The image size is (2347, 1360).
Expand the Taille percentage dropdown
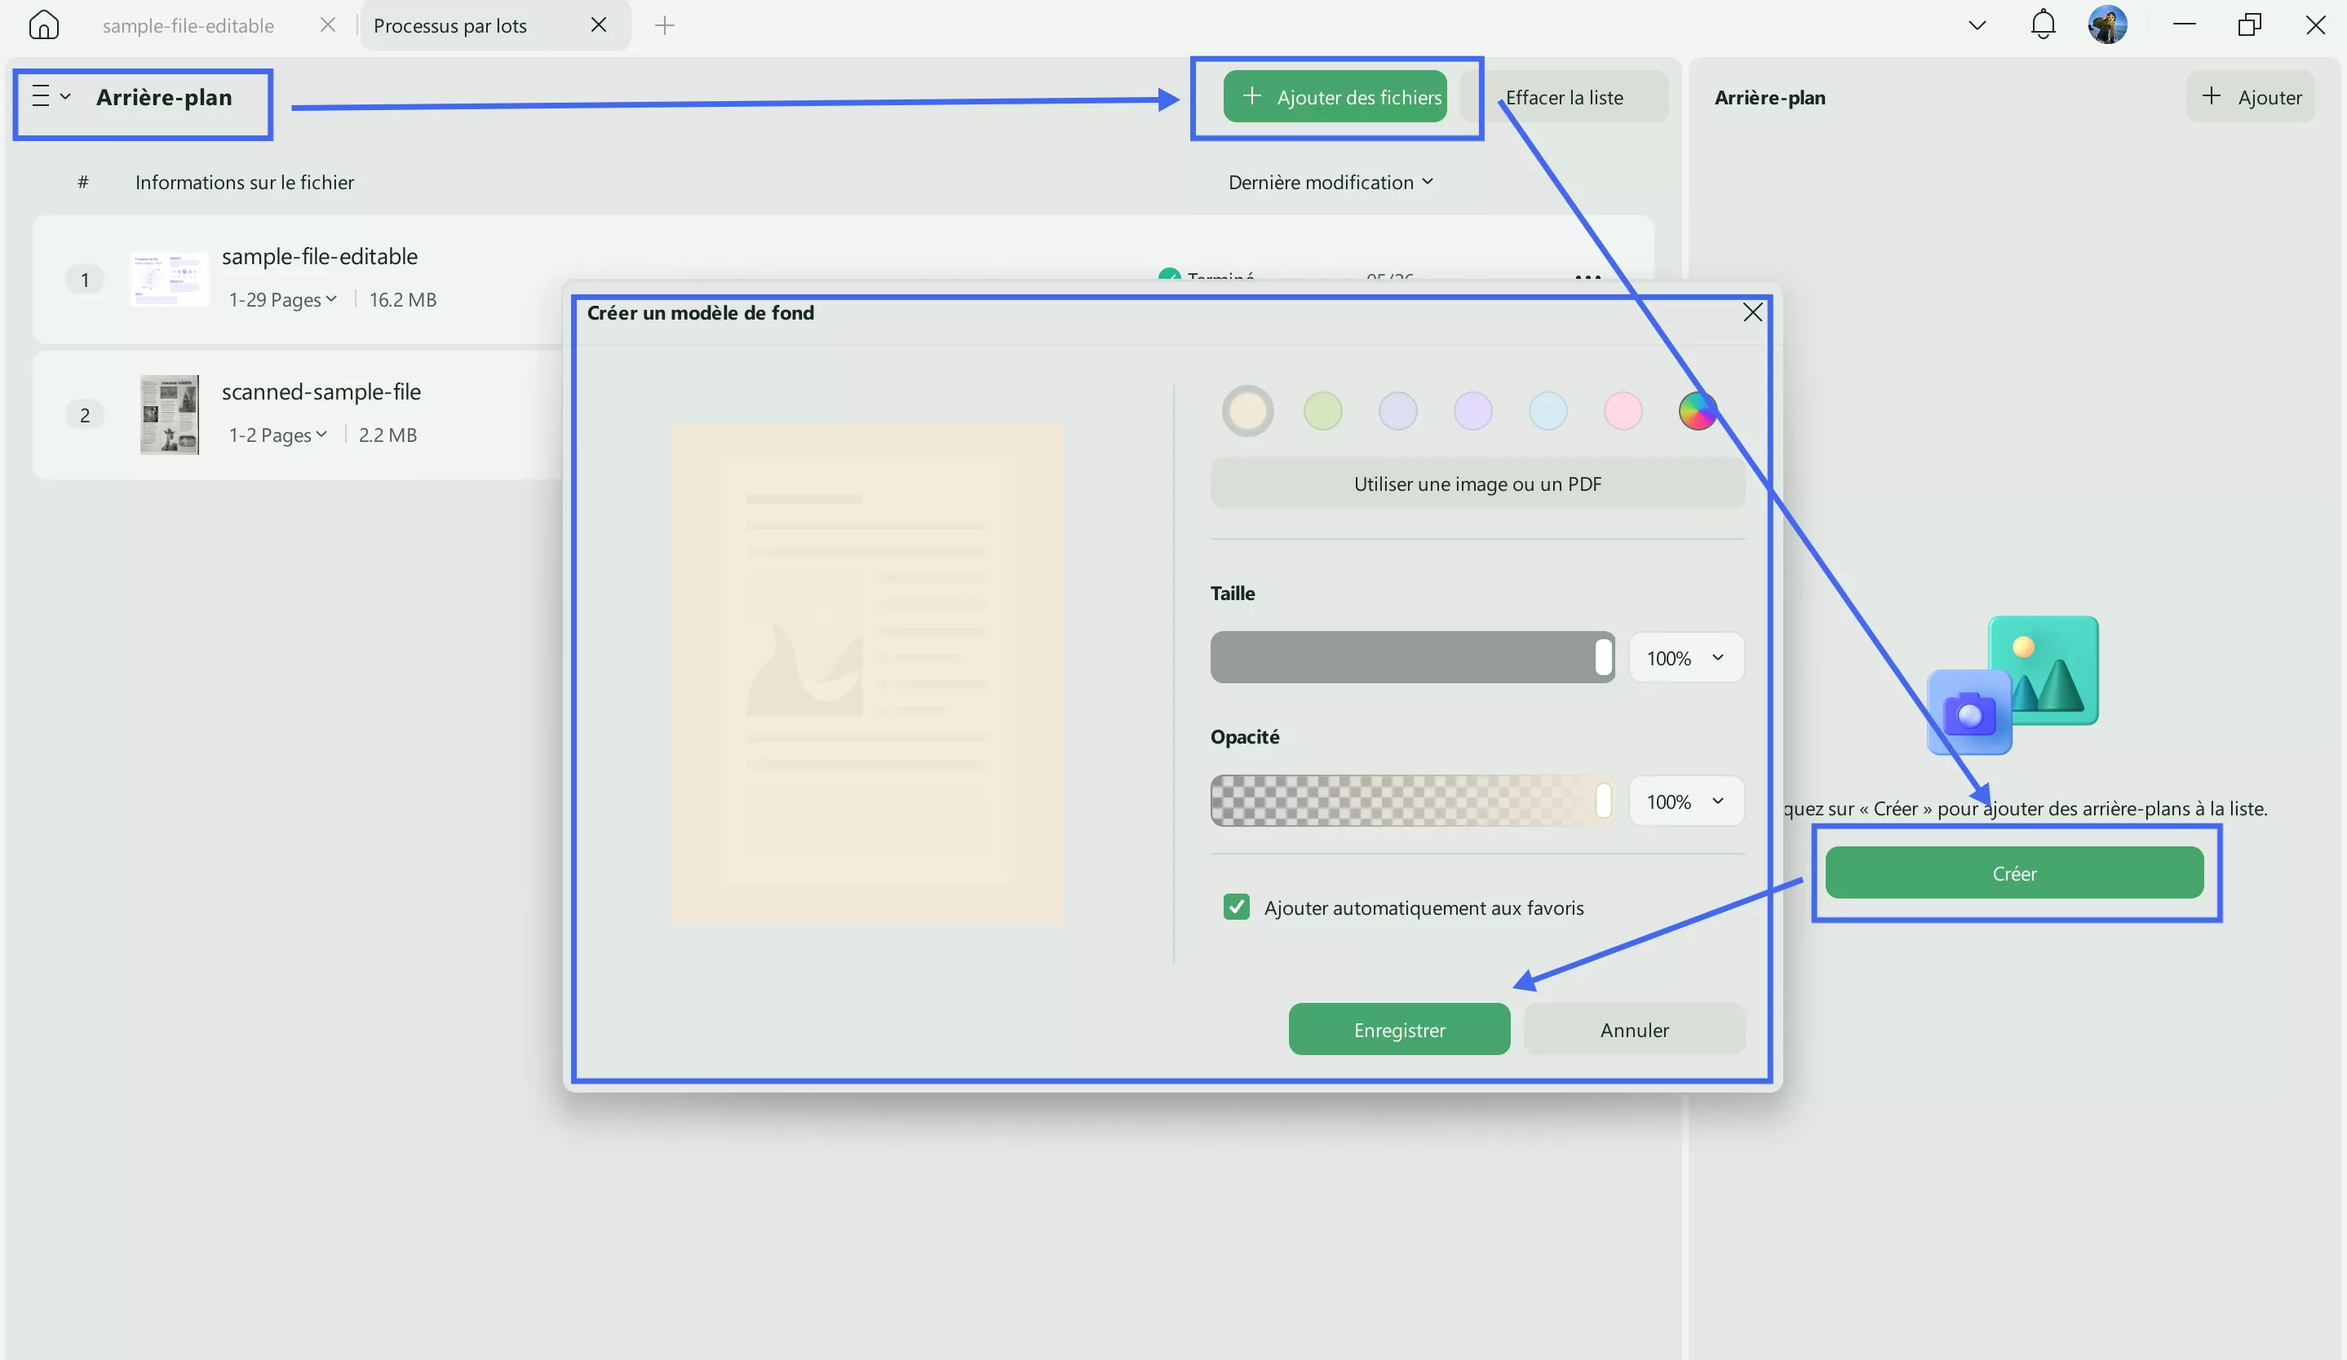tap(1685, 657)
